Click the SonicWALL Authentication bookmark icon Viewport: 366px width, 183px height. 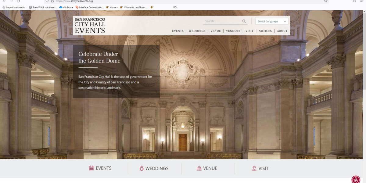pos(30,7)
